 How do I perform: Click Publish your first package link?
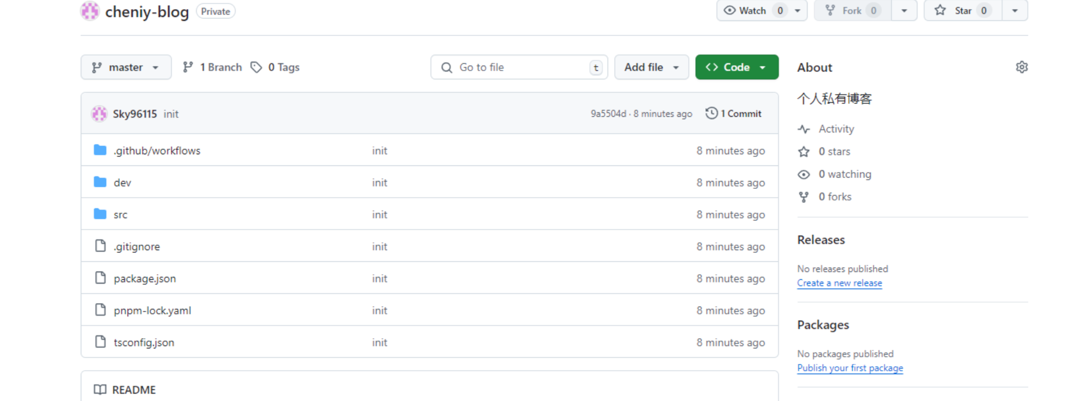850,368
